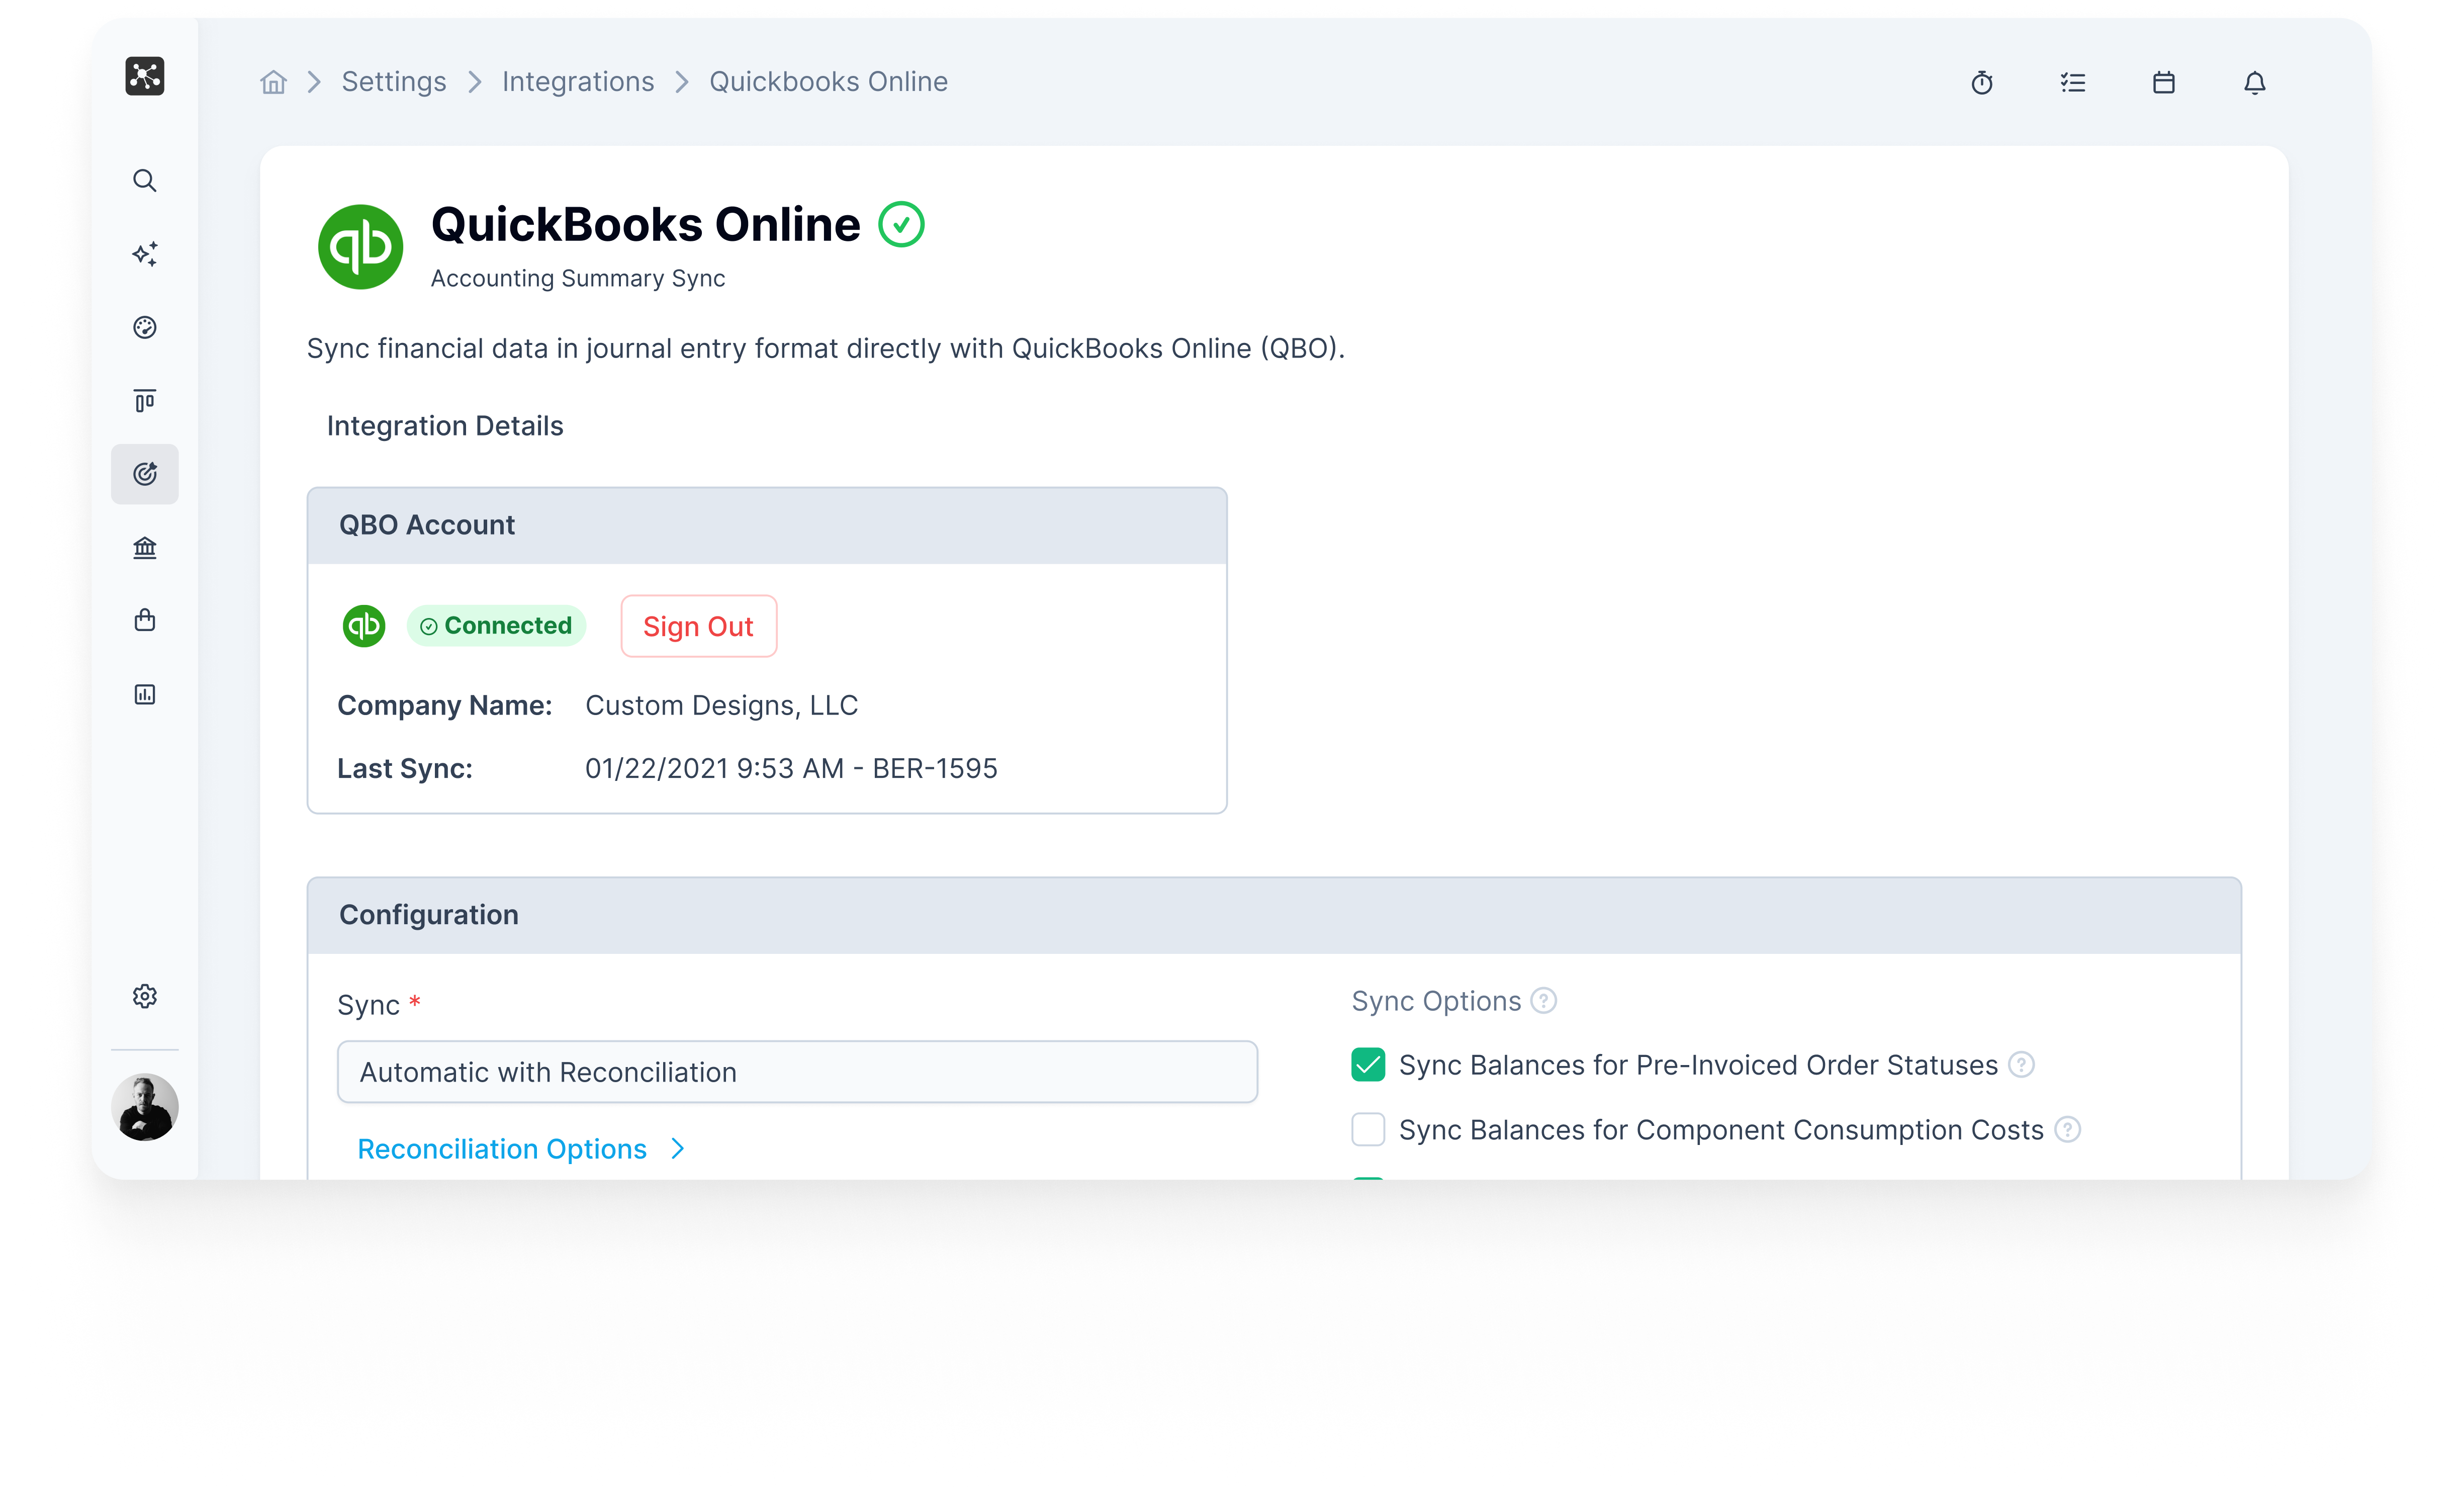The height and width of the screenshot is (1502, 2464).
Task: Open the reports chart sidebar icon
Action: (x=145, y=695)
